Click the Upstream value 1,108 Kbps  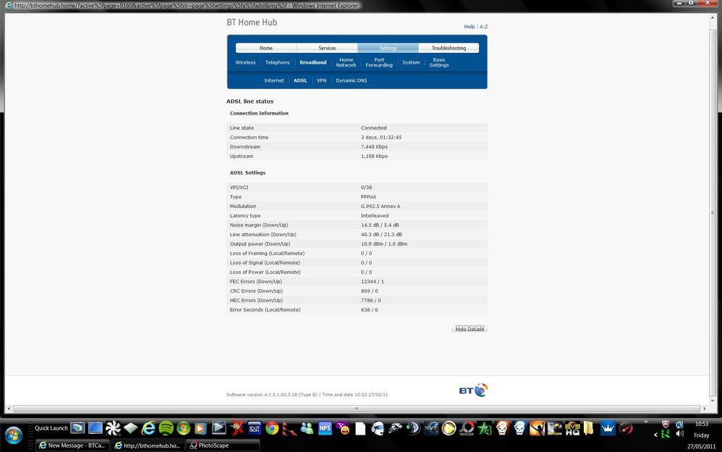[374, 156]
